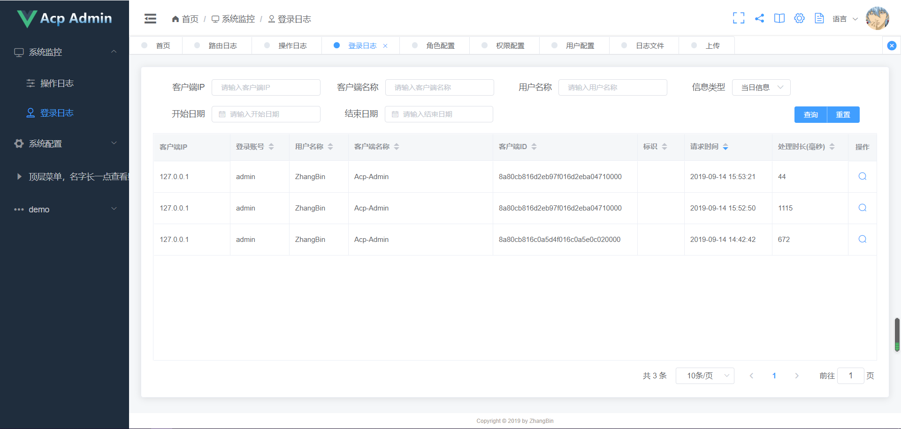This screenshot has height=429, width=901.
Task: Expand the 系统配置 sidebar menu
Action: coord(65,143)
